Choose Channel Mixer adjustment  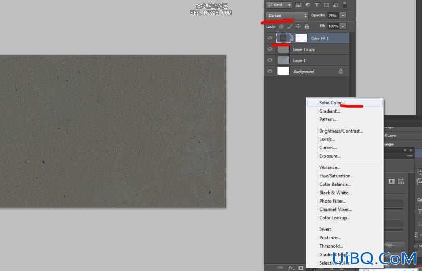pyautogui.click(x=345, y=209)
